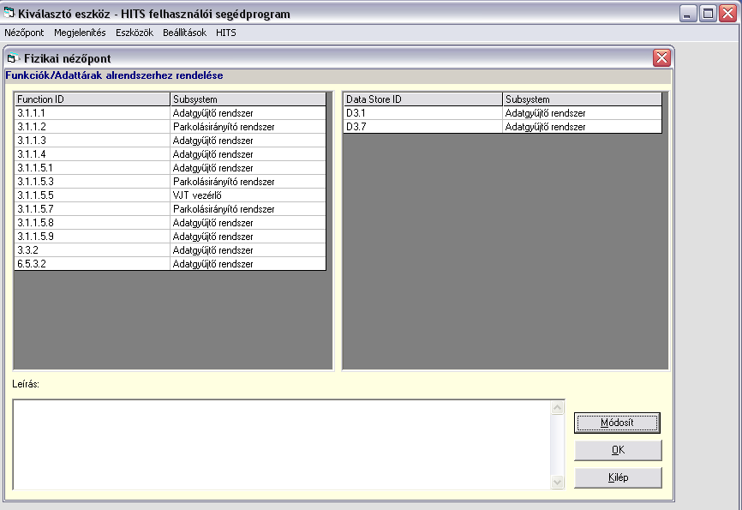This screenshot has height=510, width=742.
Task: Select function row 3.1.1.1
Action: point(171,112)
